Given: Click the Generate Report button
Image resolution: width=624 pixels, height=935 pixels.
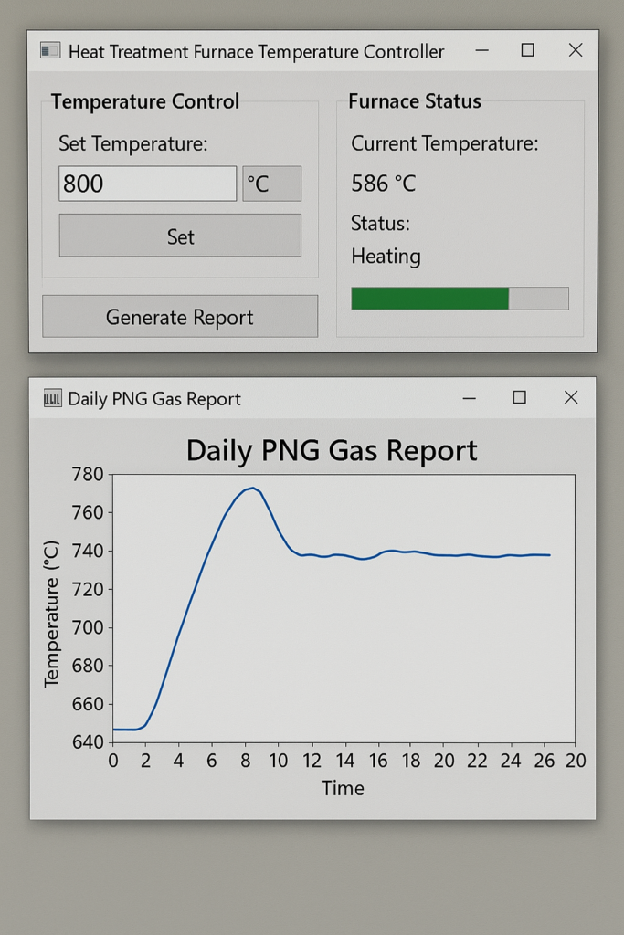Looking at the screenshot, I should [180, 317].
